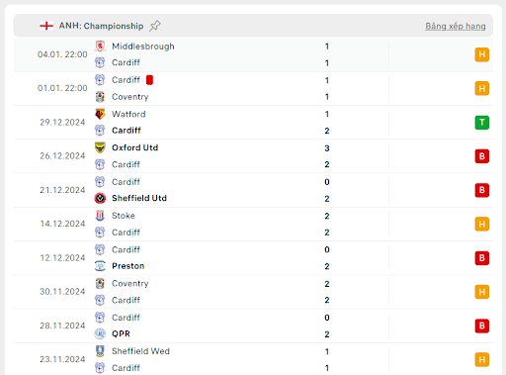Viewport: 506px width, 375px height.
Task: Open the 29.12.2024 Watford vs Cardiff match
Action: tap(253, 123)
